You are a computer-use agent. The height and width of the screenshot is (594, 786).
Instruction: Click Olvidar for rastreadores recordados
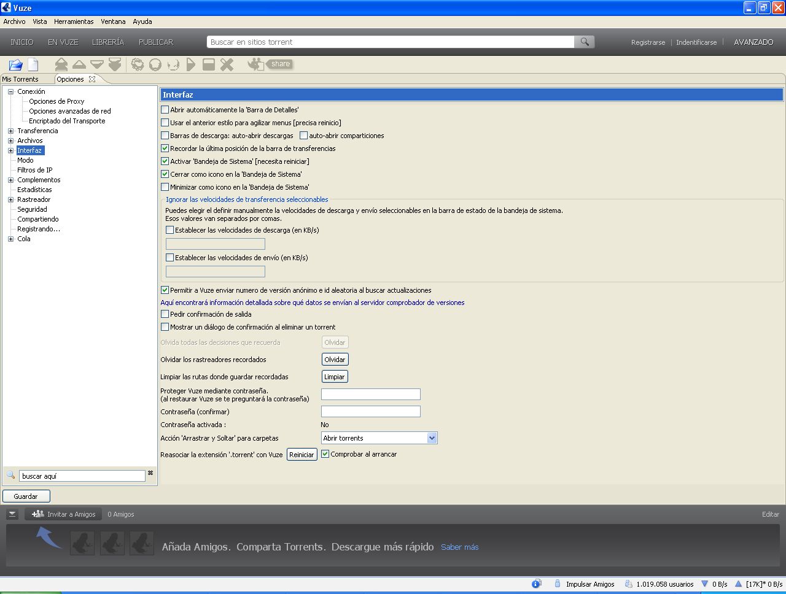click(335, 360)
